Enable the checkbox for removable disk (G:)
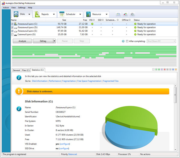Image resolution: width=180 pixels, height=158 pixels. pos(12,34)
